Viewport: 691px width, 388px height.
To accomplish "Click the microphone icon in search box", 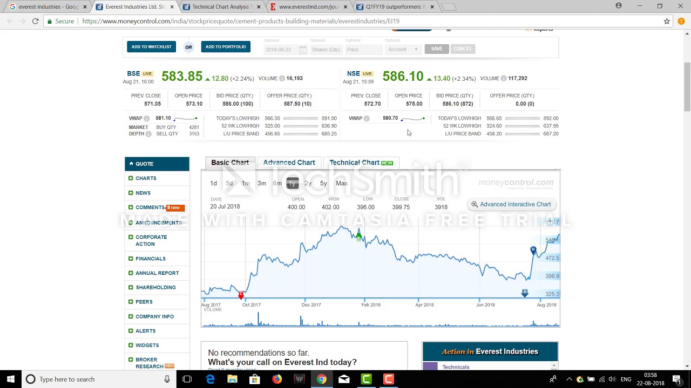I will (x=167, y=379).
